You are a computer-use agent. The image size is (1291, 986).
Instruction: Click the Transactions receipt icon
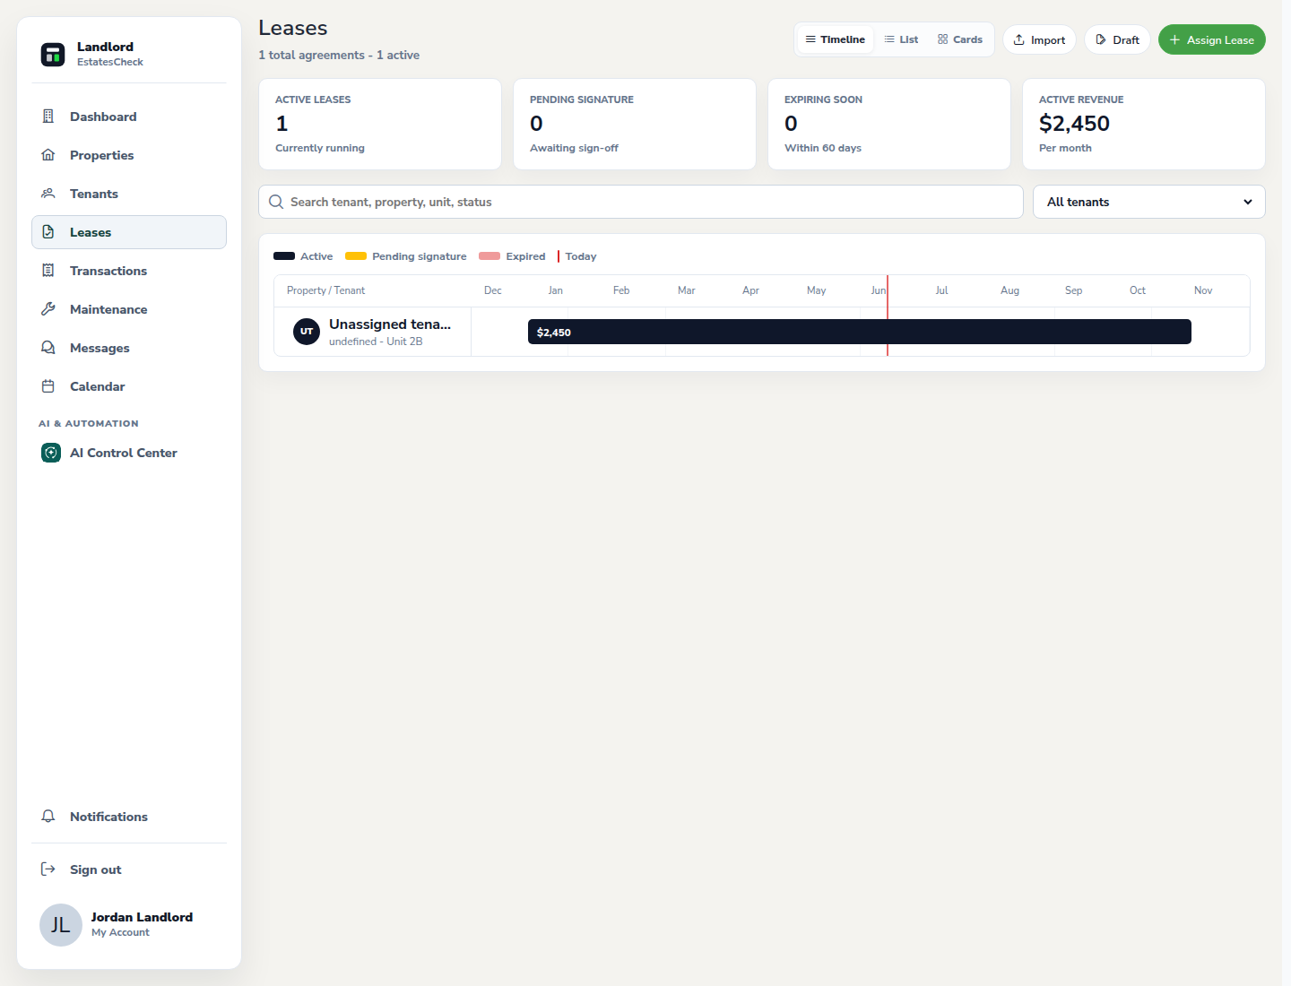[x=48, y=271]
